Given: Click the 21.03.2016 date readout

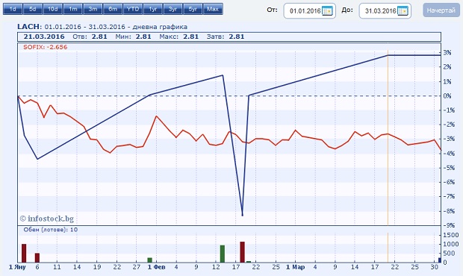Looking at the screenshot, I should tap(44, 37).
